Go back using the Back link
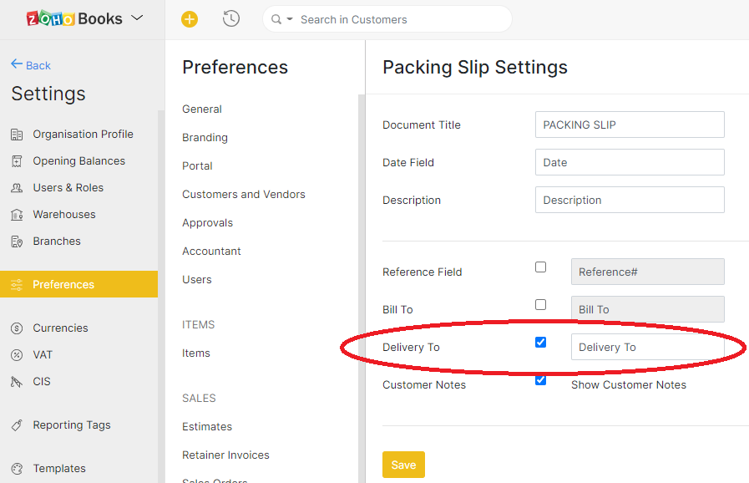Screen dimensions: 749x483 tap(31, 65)
